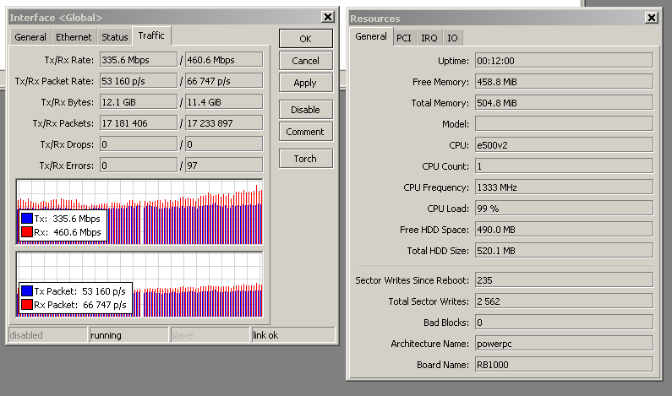The height and width of the screenshot is (396, 672).
Task: Click the red Rx Packet legend swatch
Action: click(27, 305)
